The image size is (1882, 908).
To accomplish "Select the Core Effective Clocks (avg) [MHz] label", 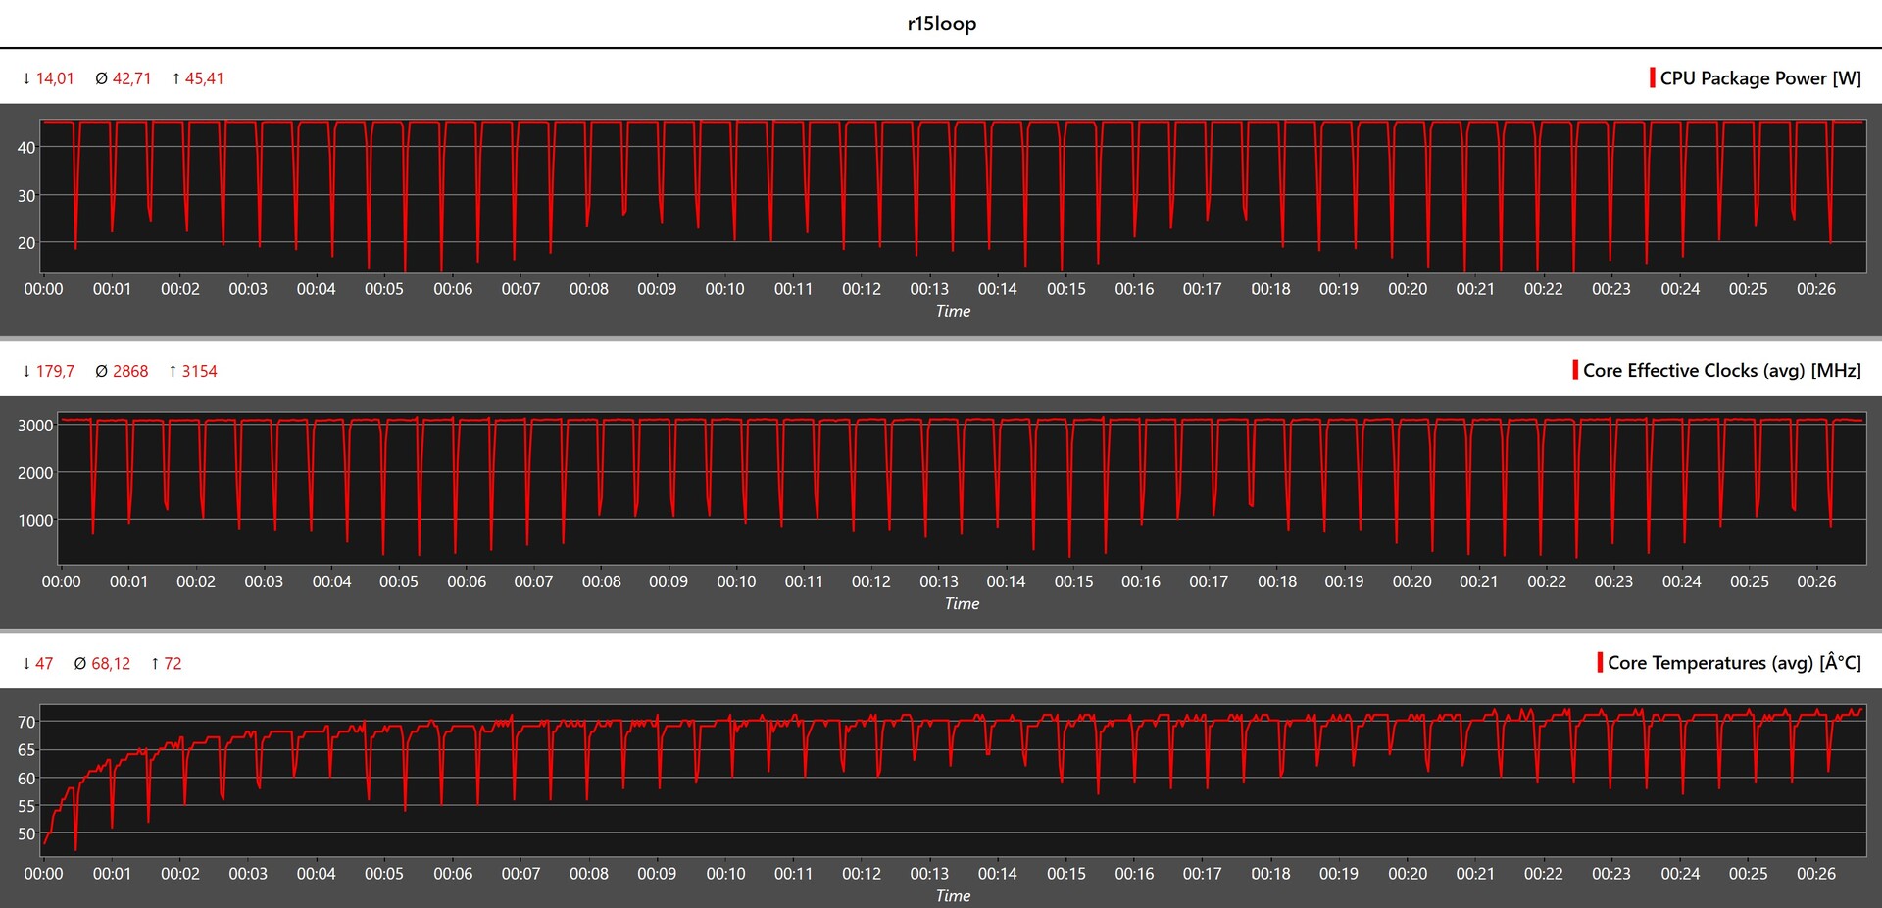I will coord(1722,371).
